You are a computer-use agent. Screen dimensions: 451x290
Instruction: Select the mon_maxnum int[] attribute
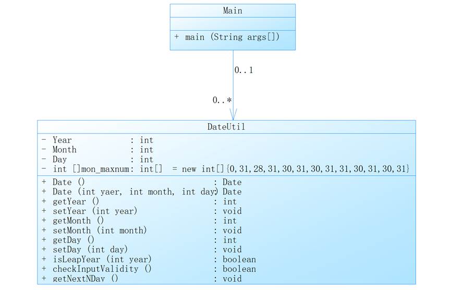coord(225,169)
